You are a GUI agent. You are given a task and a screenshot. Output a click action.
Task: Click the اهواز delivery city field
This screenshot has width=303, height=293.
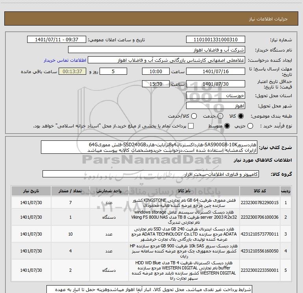click(216, 106)
